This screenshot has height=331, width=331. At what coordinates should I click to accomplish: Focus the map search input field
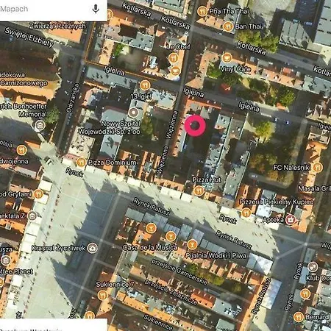[x=44, y=9]
